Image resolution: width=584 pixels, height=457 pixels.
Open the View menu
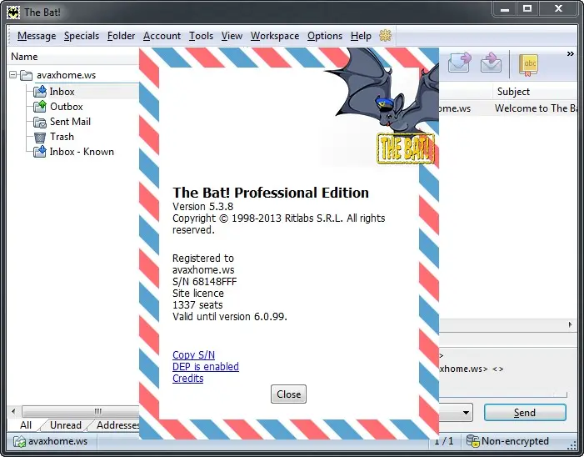tap(232, 36)
